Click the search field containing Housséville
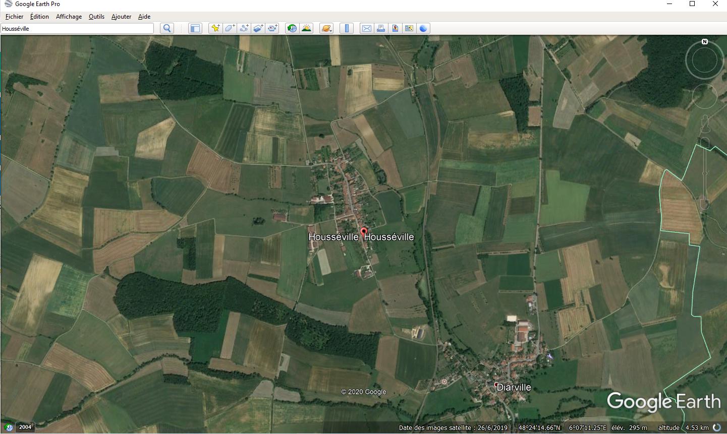 (x=77, y=28)
